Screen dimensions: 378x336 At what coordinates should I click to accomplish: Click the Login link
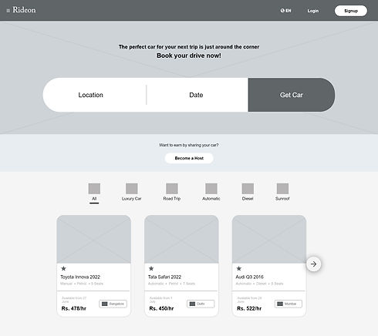click(x=313, y=11)
